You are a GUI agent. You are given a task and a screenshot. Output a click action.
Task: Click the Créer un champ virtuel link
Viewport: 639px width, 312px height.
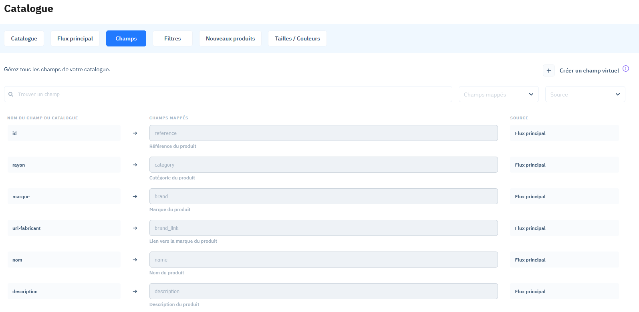coord(589,70)
